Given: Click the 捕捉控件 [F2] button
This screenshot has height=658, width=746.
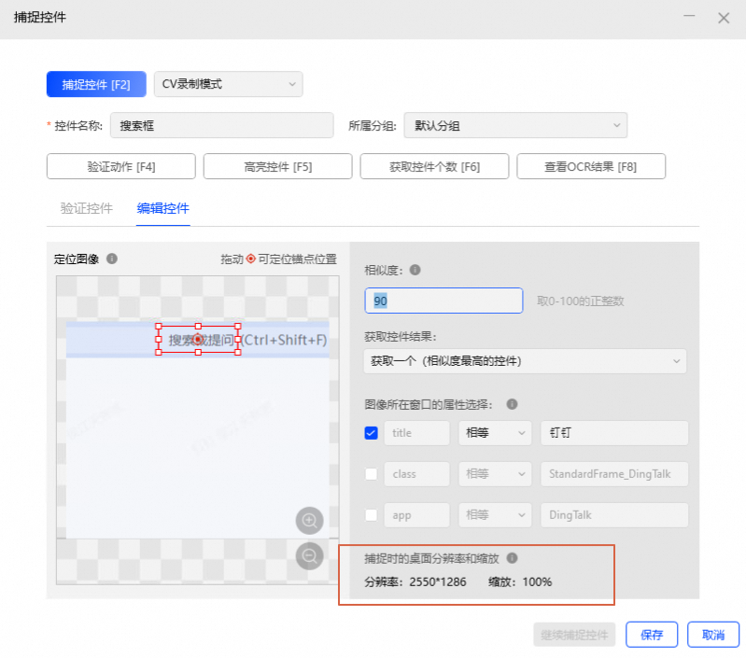Looking at the screenshot, I should pos(96,84).
